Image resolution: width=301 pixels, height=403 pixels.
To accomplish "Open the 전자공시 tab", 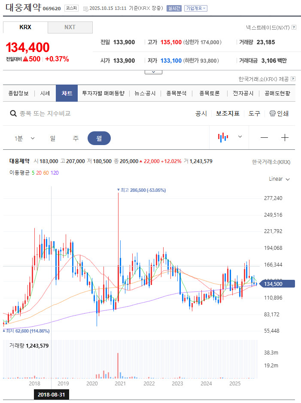I will tap(243, 93).
